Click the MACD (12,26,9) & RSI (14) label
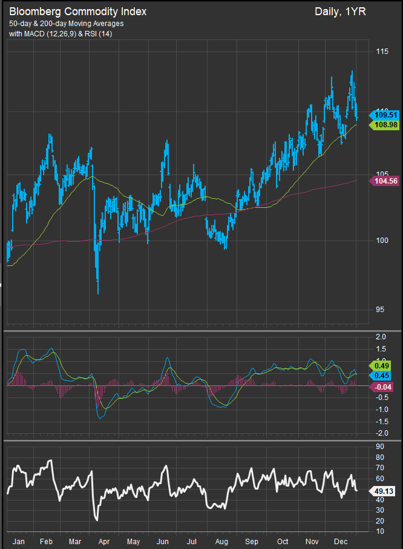Image resolution: width=403 pixels, height=549 pixels. [x=61, y=34]
